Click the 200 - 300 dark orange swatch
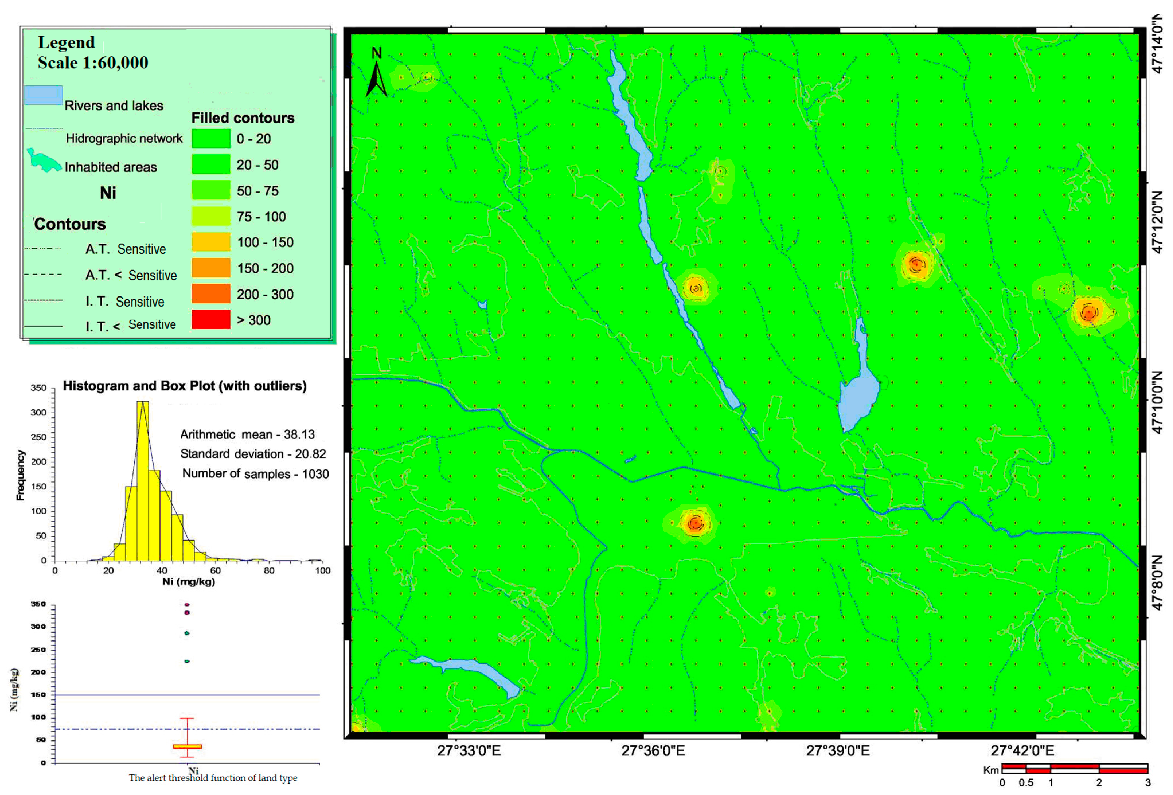 point(211,294)
